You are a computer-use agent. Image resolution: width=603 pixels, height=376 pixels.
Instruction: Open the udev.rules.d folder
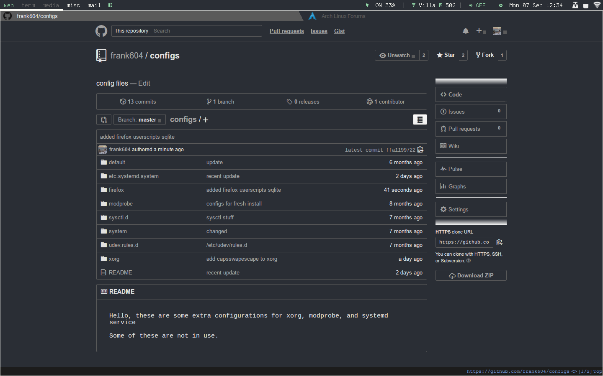(x=124, y=245)
